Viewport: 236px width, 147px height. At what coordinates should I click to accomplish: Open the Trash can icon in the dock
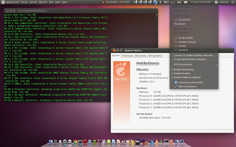coord(55,141)
